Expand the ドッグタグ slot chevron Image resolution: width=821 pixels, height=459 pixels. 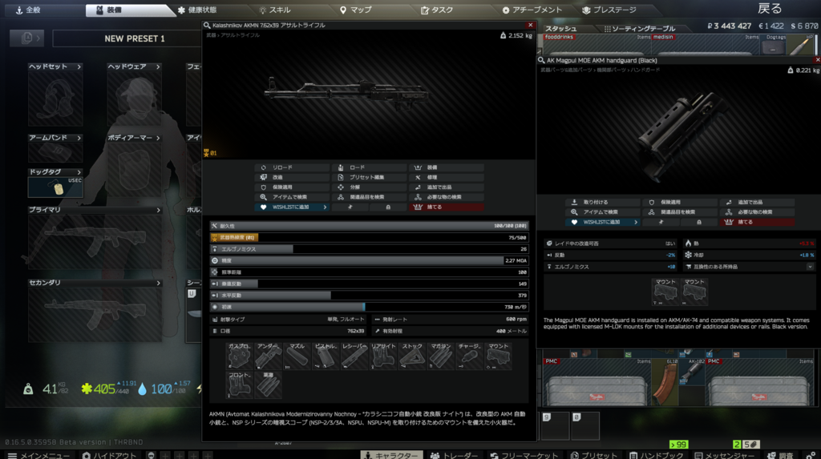79,172
